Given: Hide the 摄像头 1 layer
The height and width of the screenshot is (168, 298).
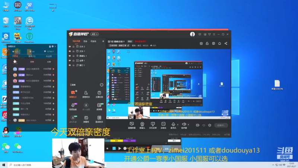Looking at the screenshot, I should [x=70, y=56].
